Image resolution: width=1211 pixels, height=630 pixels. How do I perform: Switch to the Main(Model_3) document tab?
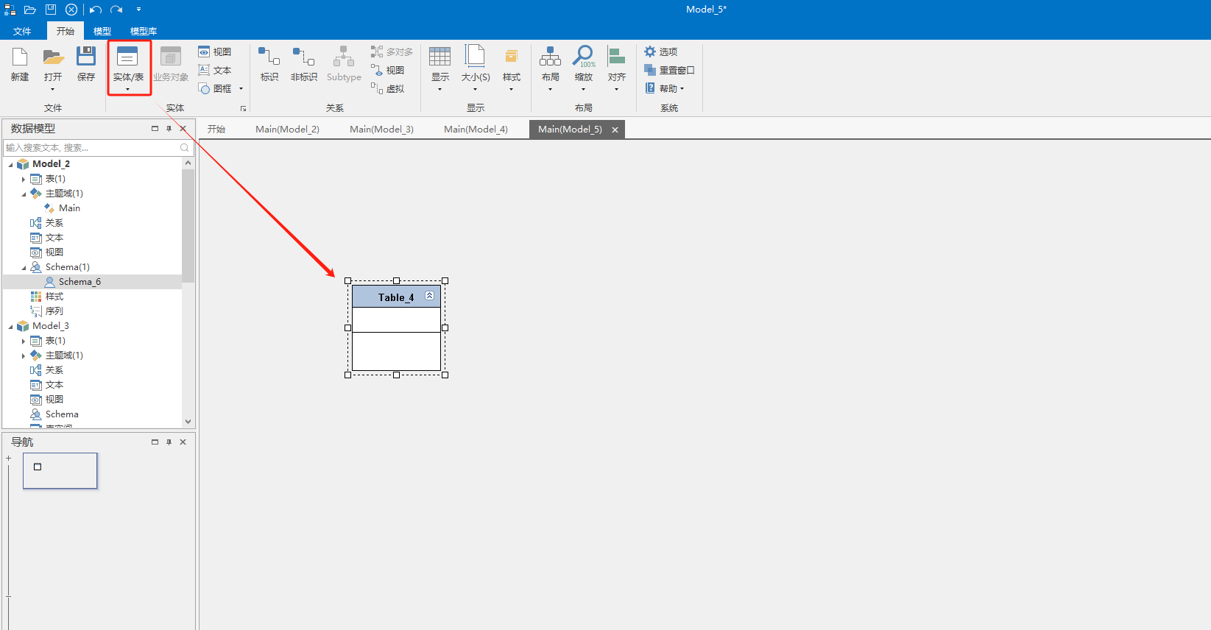click(x=381, y=129)
